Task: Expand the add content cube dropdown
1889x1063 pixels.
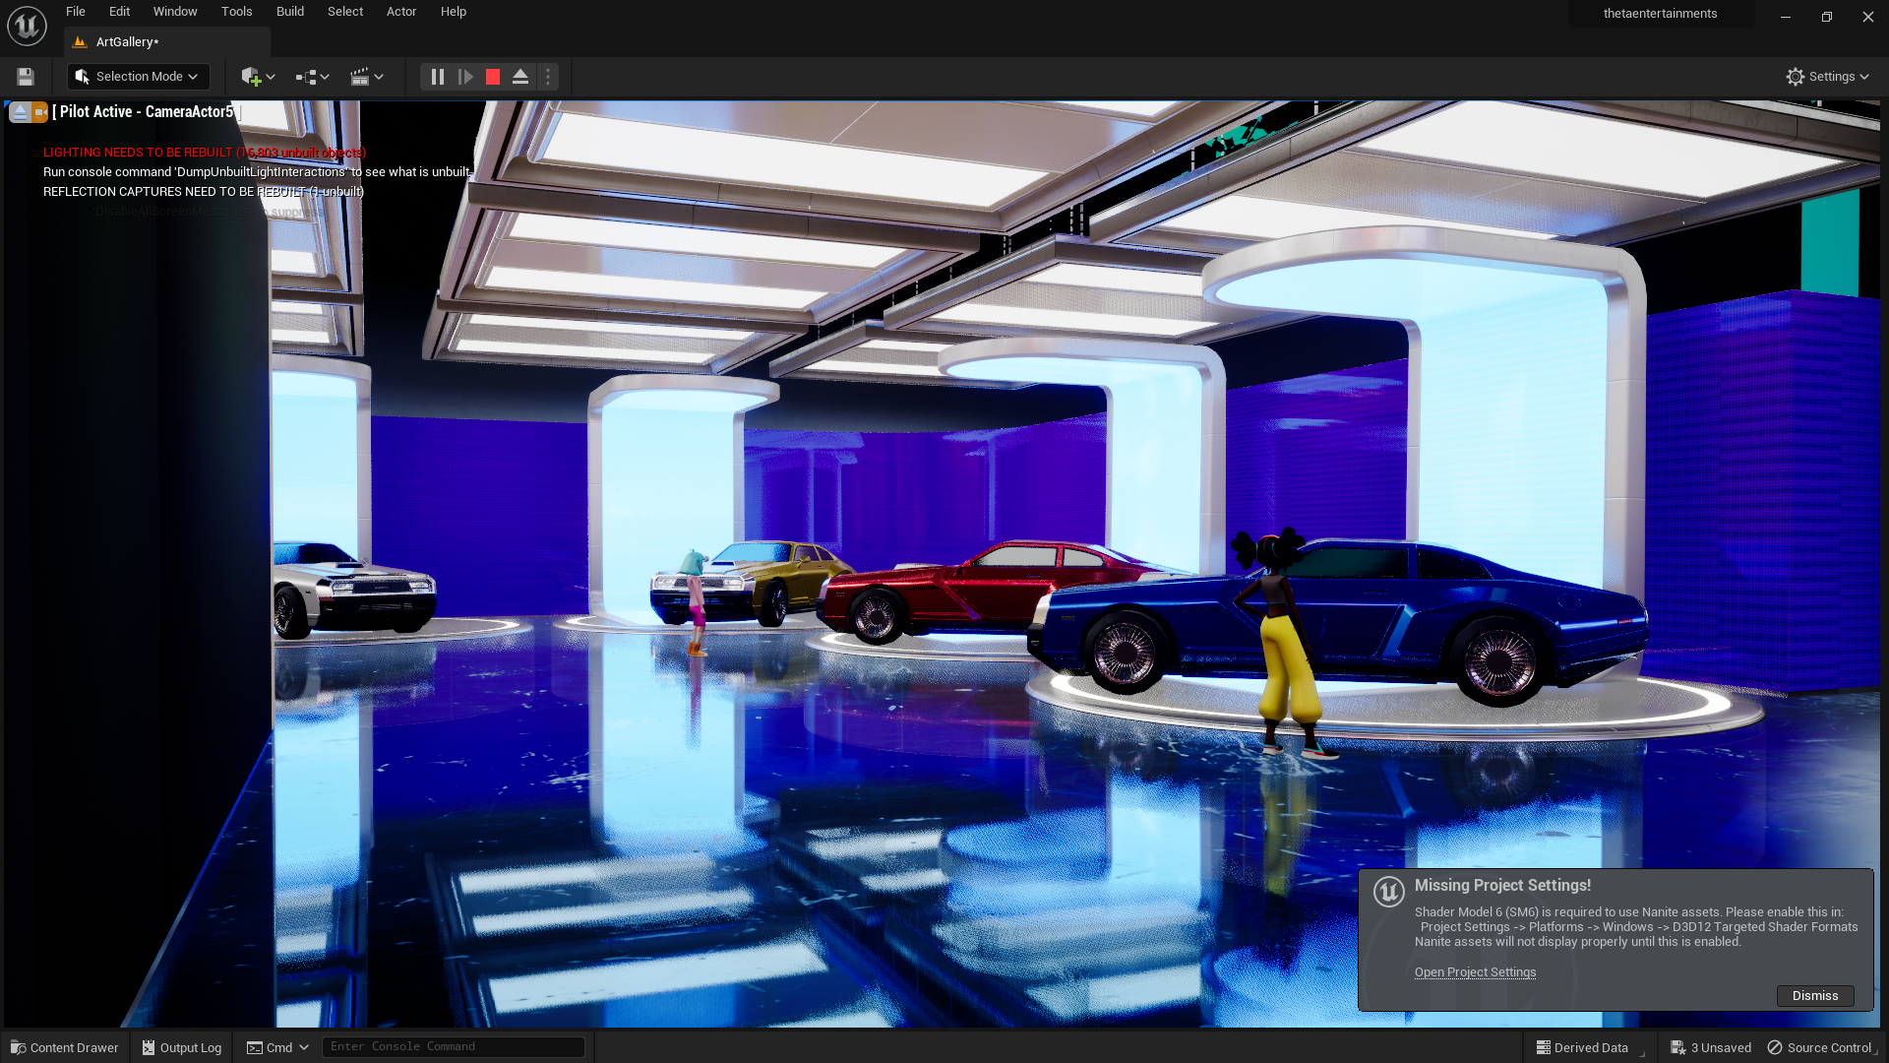Action: 258,77
